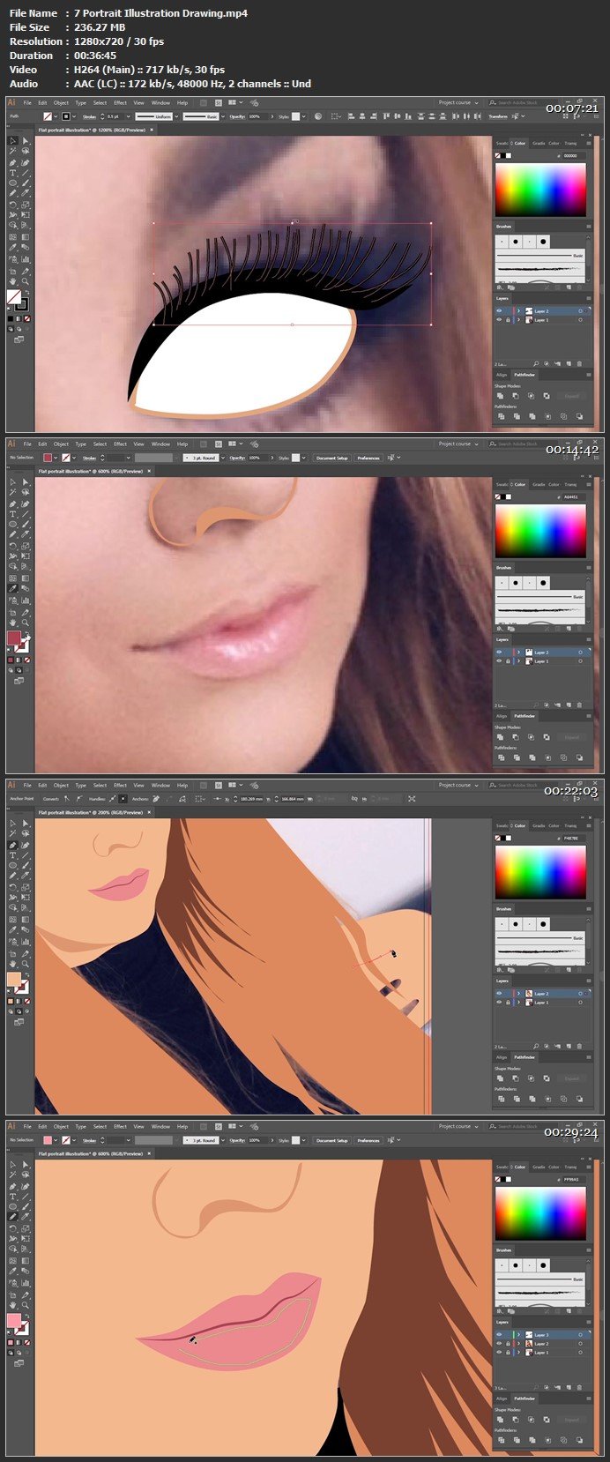Select the Hand tool in the 00:29:24 frame

(13, 1305)
